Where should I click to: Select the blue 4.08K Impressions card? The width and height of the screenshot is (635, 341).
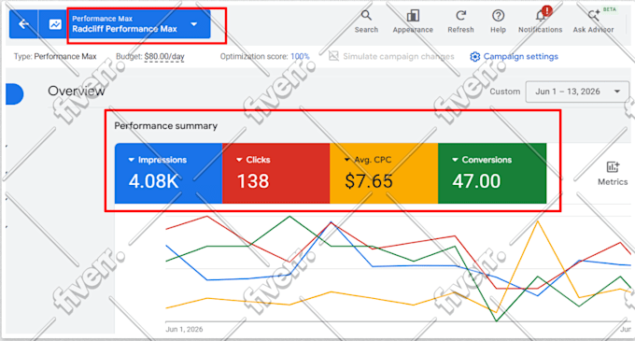(168, 174)
